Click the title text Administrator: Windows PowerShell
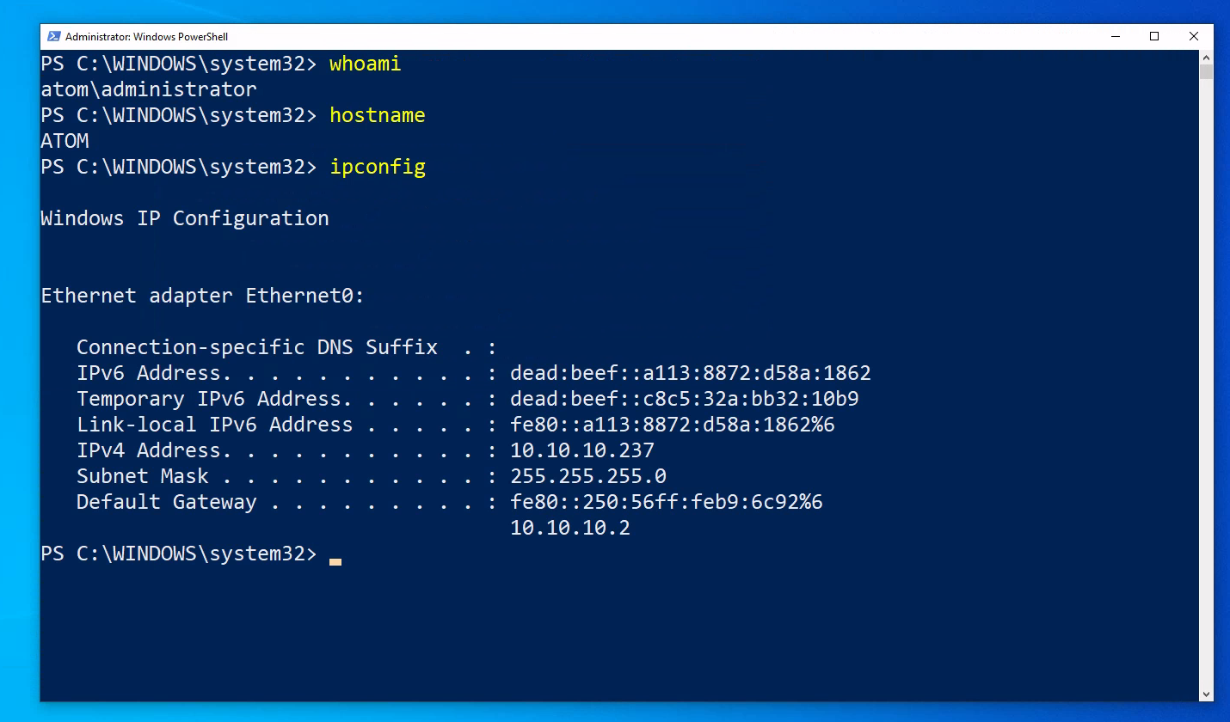 [146, 37]
